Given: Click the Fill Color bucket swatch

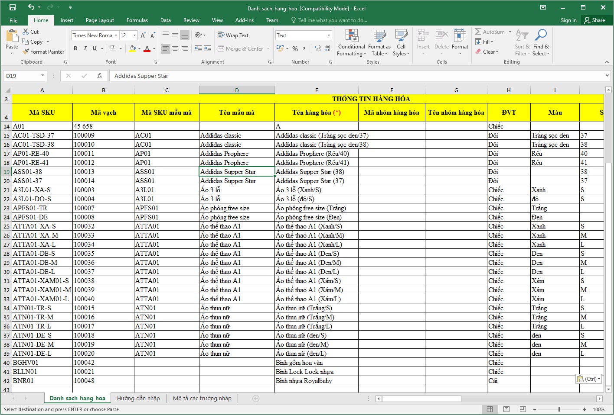Looking at the screenshot, I should coord(133,48).
